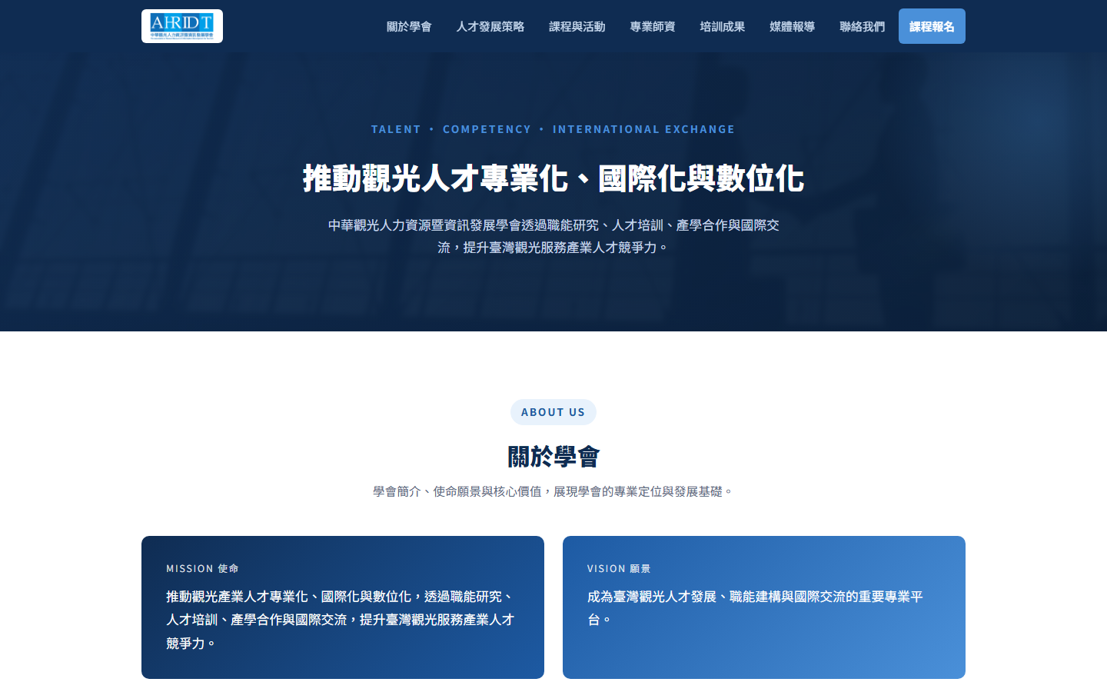Open 專業師資 navigation link

pos(653,27)
